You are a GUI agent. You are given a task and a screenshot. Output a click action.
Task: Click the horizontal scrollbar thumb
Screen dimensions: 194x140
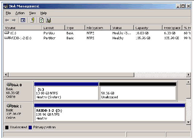71,75
